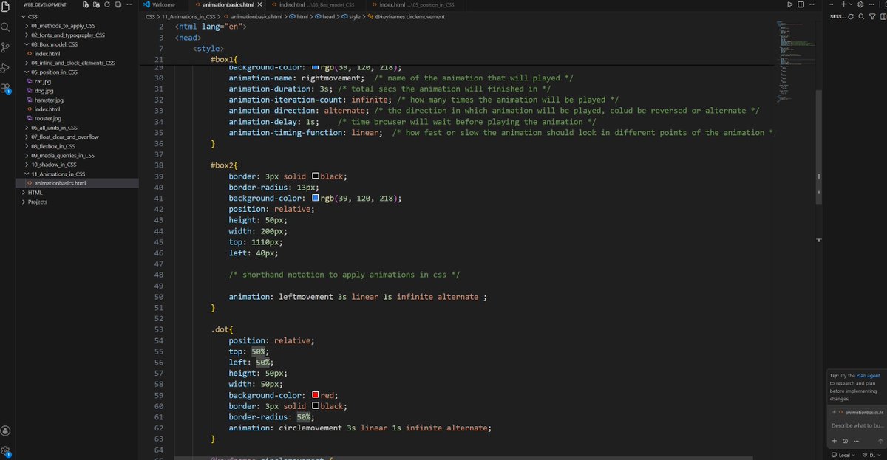Image resolution: width=887 pixels, height=460 pixels.
Task: Click the Plan agent link
Action: 868,376
